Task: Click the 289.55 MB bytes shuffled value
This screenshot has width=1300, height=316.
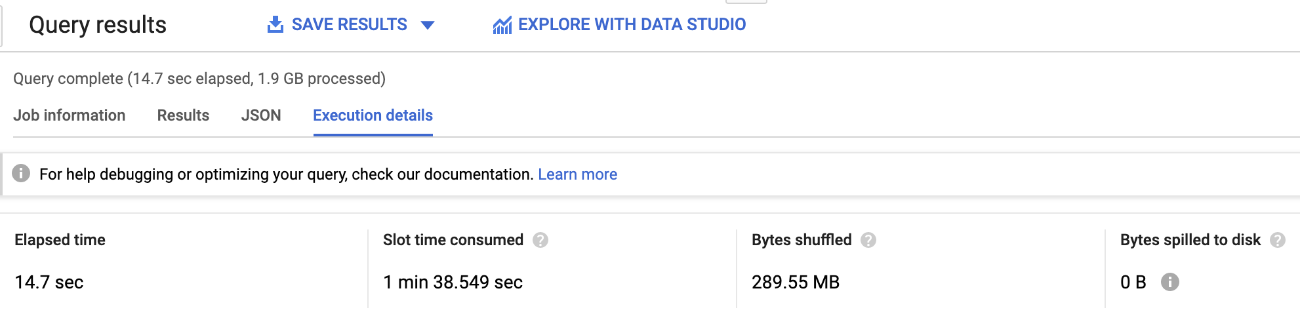Action: pyautogui.click(x=796, y=282)
